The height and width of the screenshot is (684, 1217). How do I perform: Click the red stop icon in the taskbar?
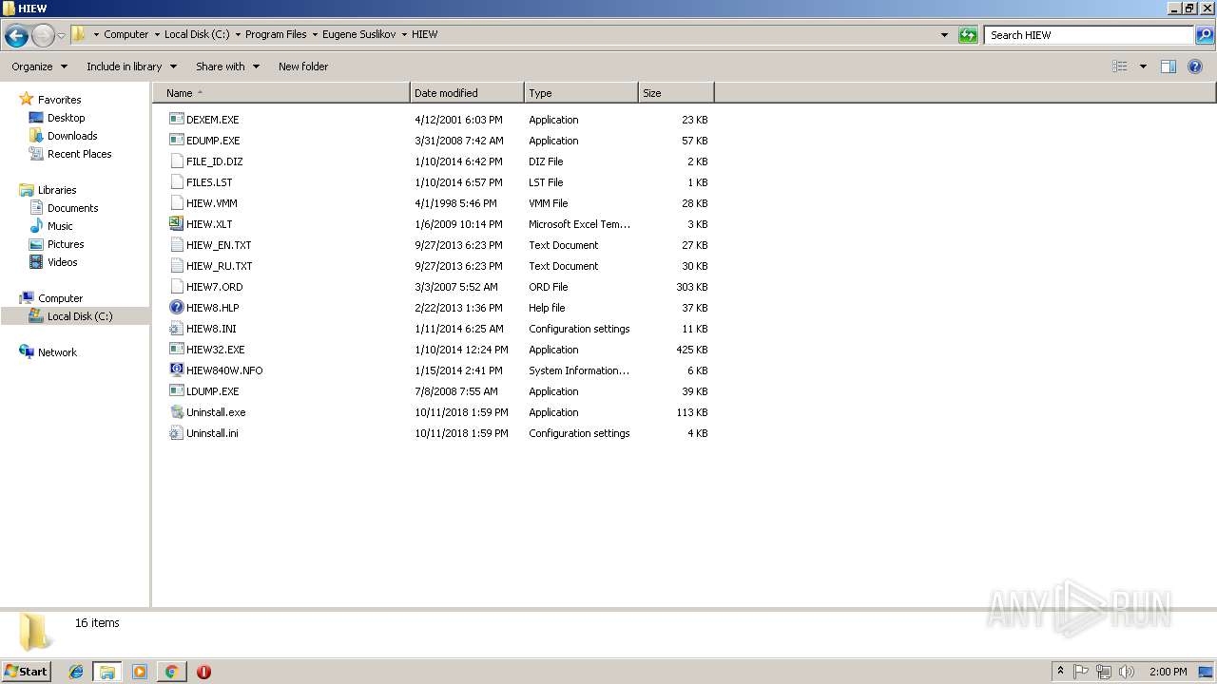pyautogui.click(x=203, y=672)
